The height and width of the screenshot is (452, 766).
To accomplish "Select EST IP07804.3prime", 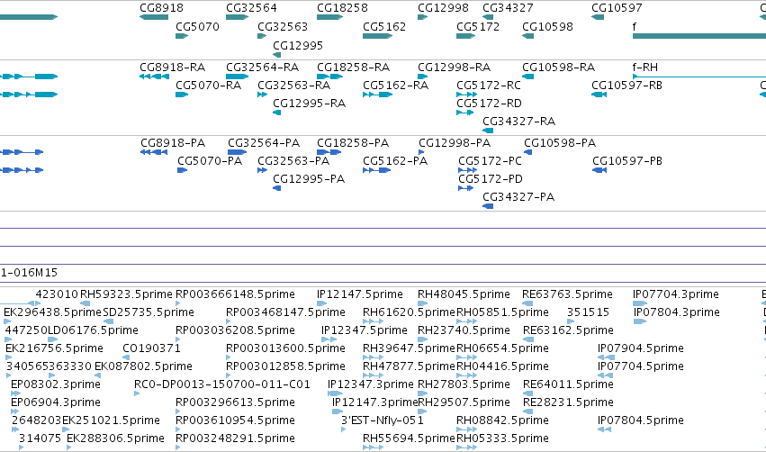I will pyautogui.click(x=677, y=312).
